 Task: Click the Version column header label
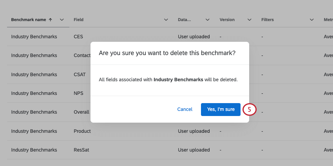click(x=227, y=20)
